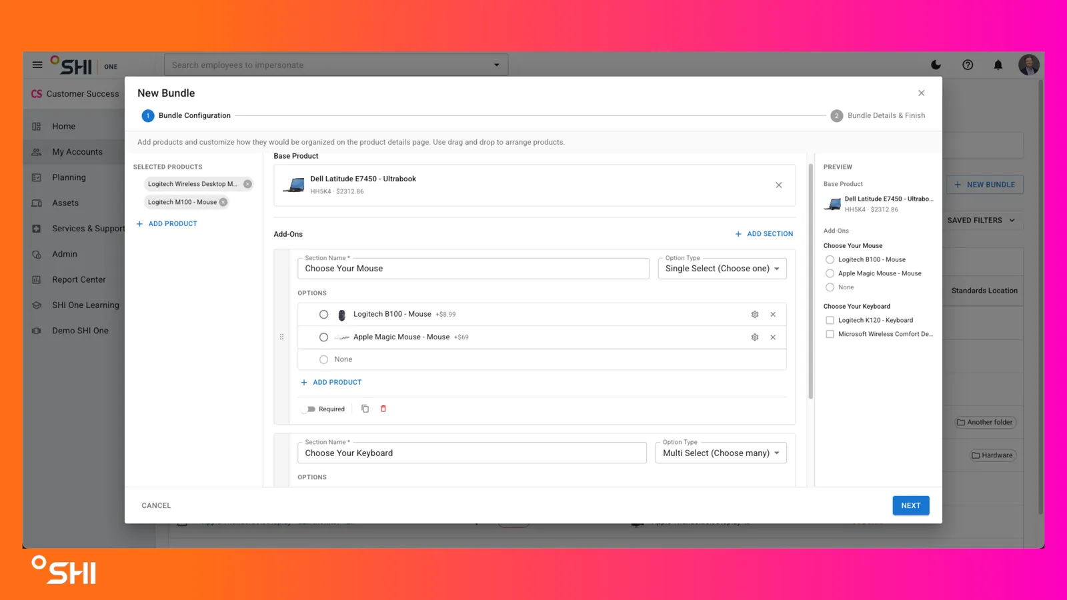Viewport: 1067px width, 600px height.
Task: Open Single Select option type dropdown
Action: click(x=722, y=269)
